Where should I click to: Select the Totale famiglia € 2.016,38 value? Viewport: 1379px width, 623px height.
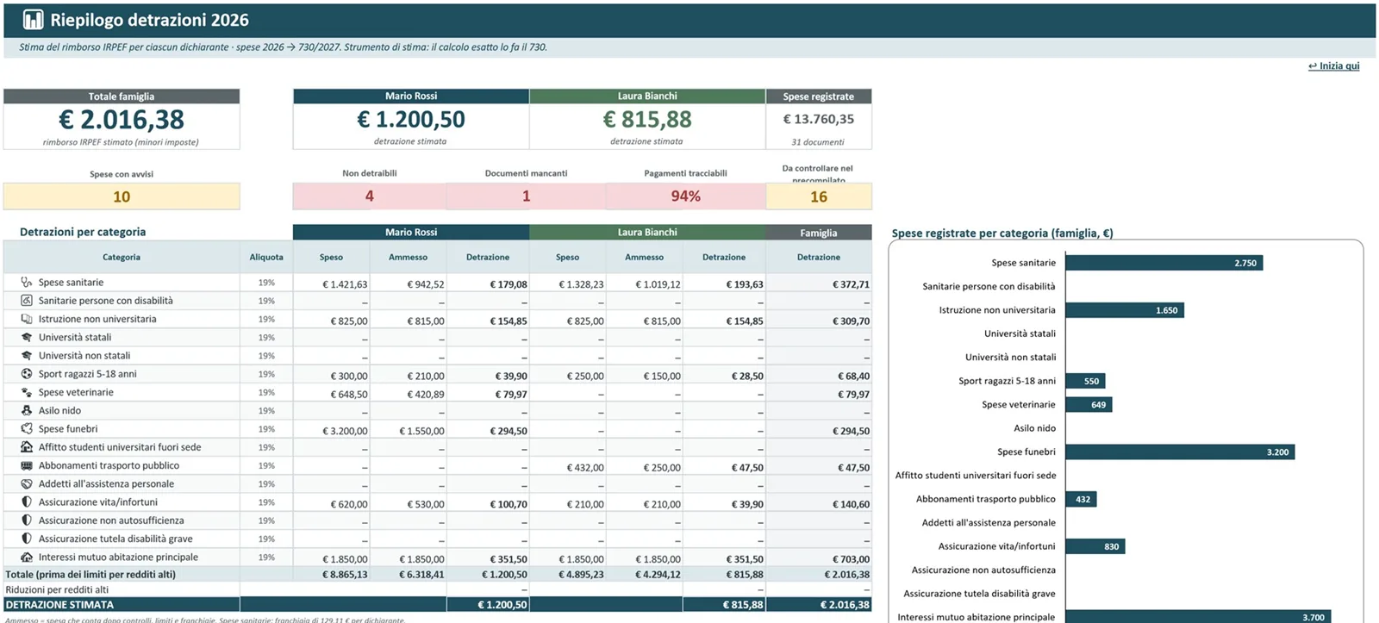pyautogui.click(x=122, y=120)
